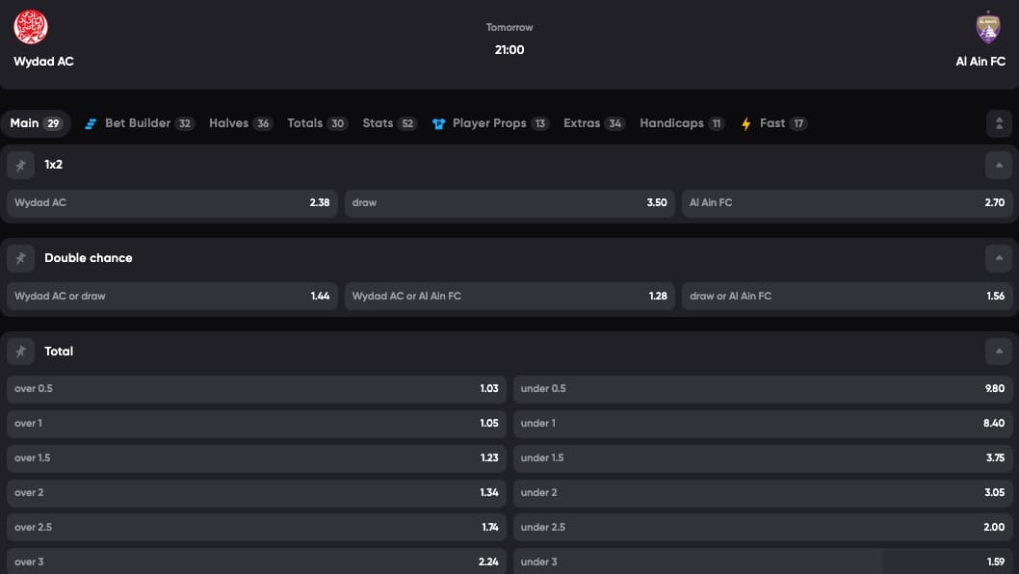Select Wydad AC or draw at 1.44
The image size is (1019, 574).
[x=172, y=296]
